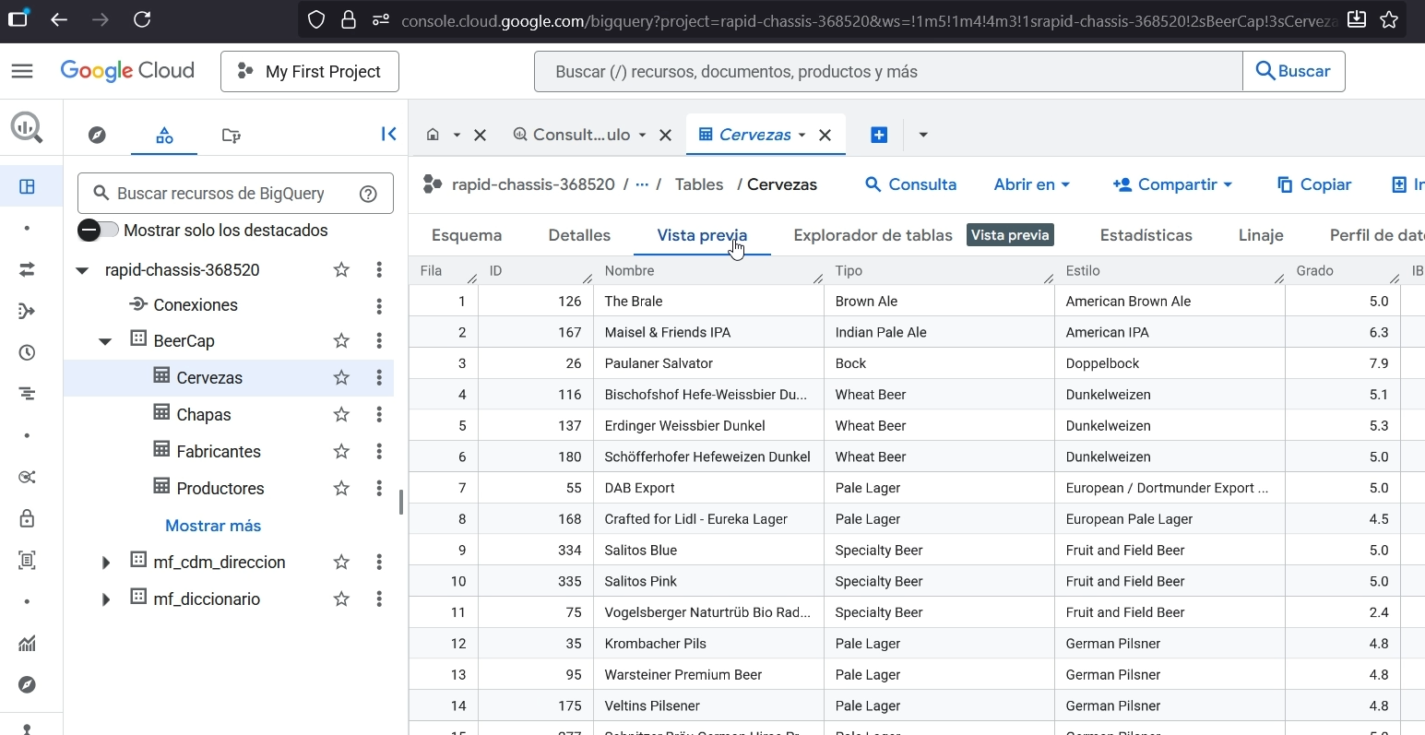This screenshot has width=1425, height=735.
Task: Collapse the rapid-chassis-368520 project tree
Action: tap(81, 270)
